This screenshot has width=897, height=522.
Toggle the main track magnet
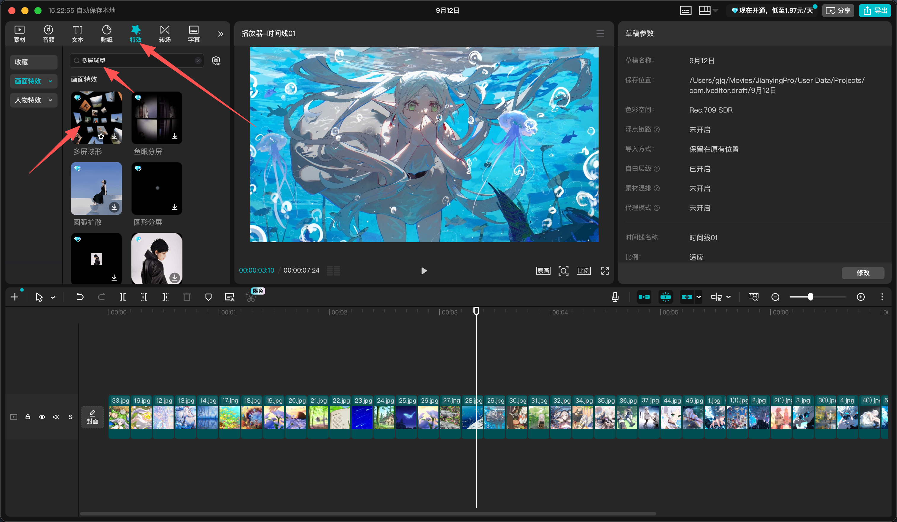pyautogui.click(x=644, y=297)
